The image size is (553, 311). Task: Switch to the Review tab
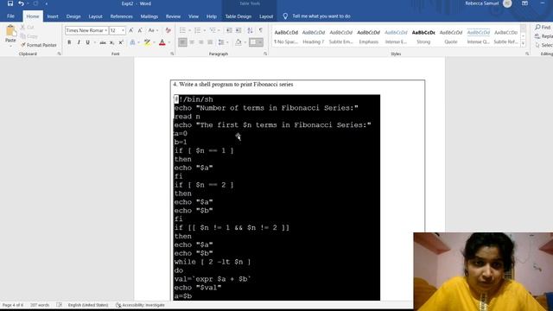[173, 16]
